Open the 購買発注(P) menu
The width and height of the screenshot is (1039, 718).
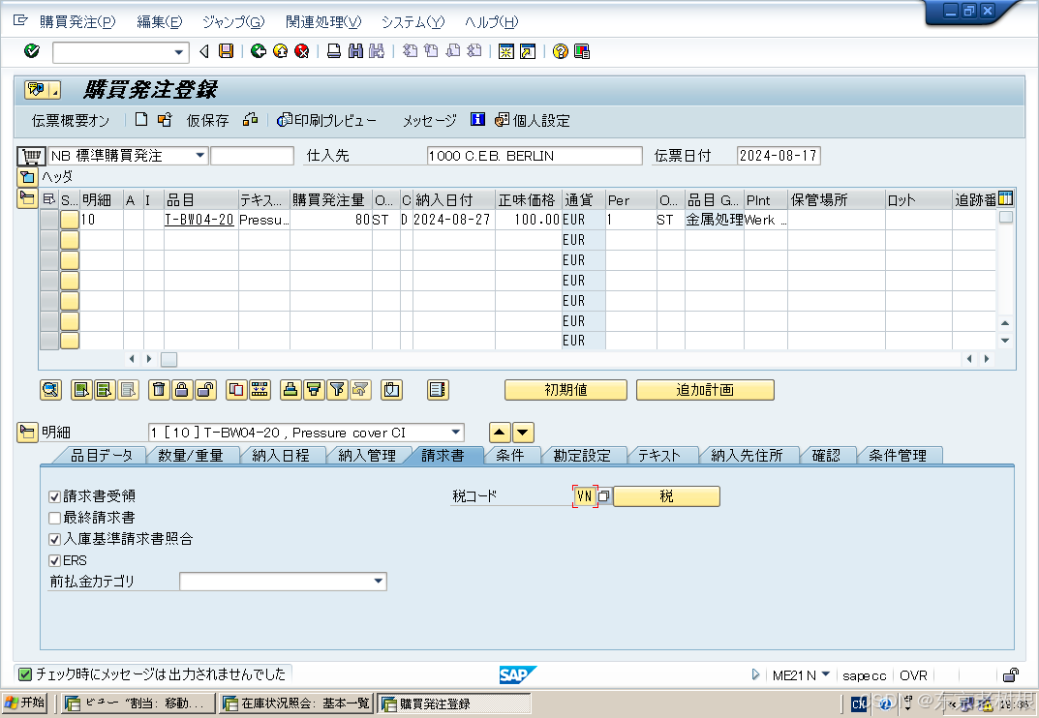click(x=76, y=22)
